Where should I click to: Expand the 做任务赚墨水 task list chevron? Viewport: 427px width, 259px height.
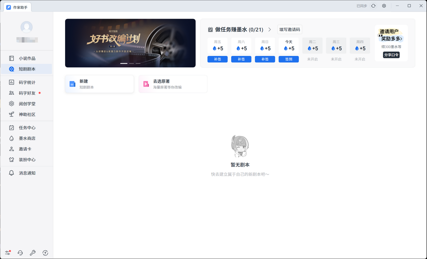click(270, 29)
